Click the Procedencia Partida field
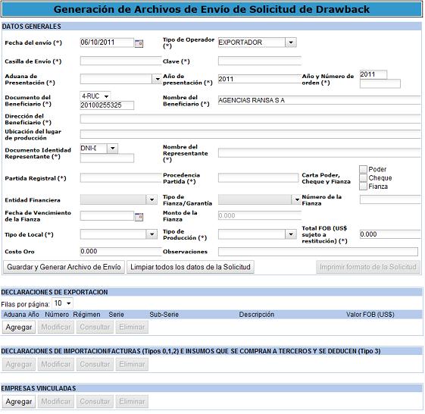The width and height of the screenshot is (425, 414). (258, 177)
